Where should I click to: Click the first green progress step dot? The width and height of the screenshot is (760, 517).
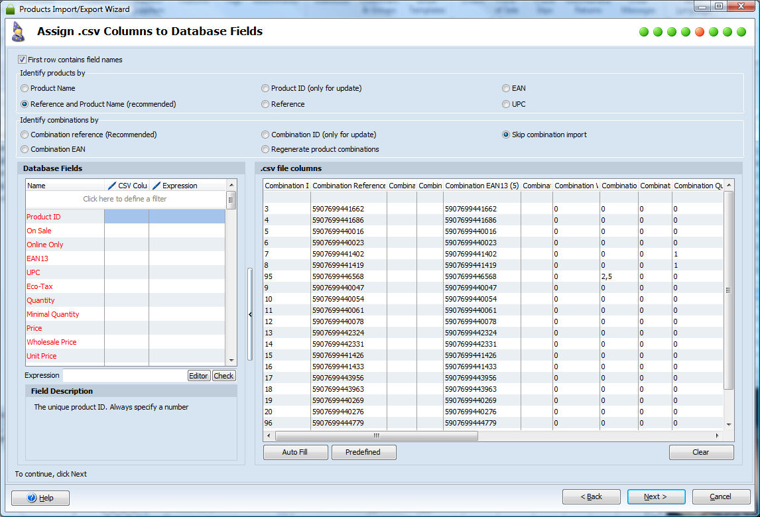click(644, 32)
